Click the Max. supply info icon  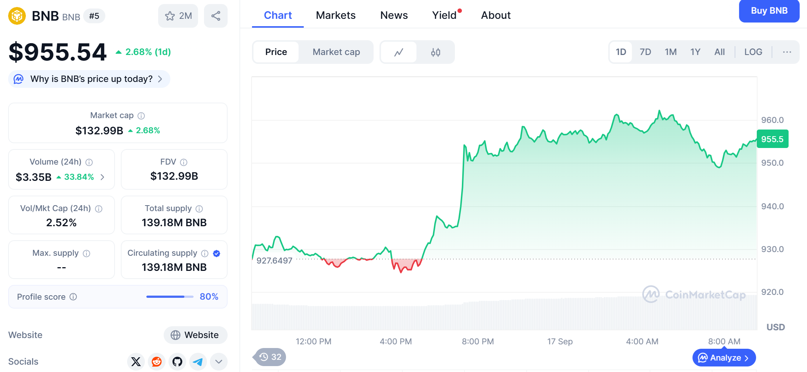tap(86, 254)
